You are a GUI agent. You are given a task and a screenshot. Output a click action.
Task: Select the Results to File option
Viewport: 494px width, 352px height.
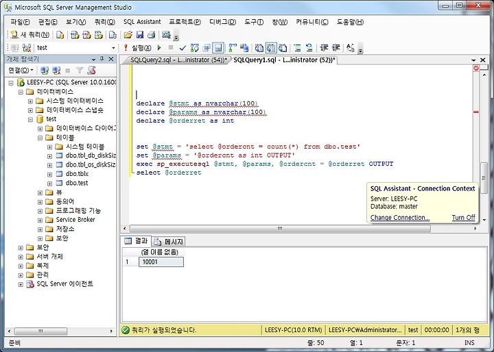pos(283,48)
